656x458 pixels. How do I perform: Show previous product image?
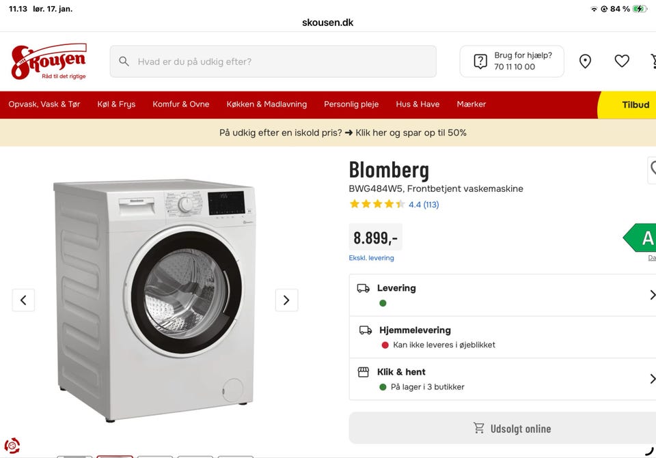coord(23,300)
